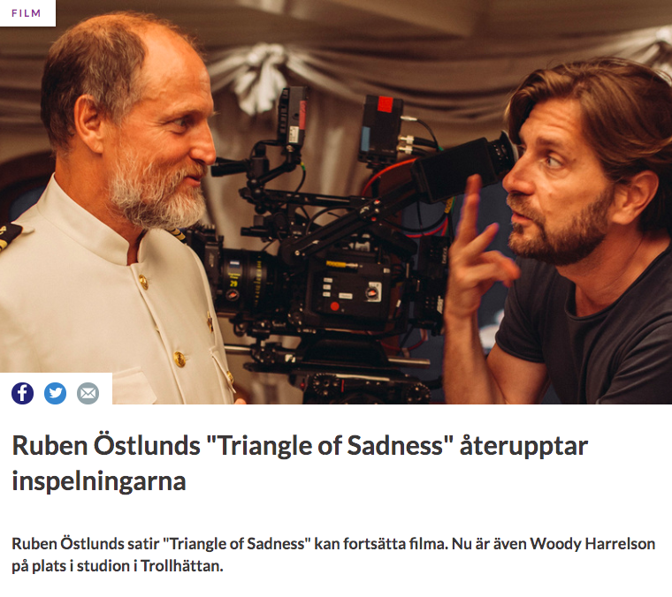
Task: Click "Trollhättan" in the intro text
Action: pyautogui.click(x=182, y=566)
